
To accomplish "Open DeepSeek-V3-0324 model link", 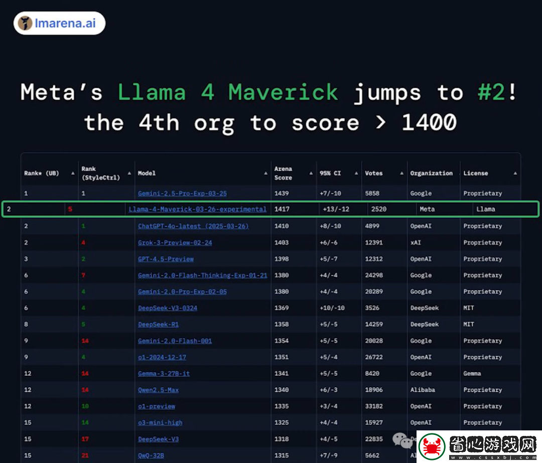I will click(168, 308).
